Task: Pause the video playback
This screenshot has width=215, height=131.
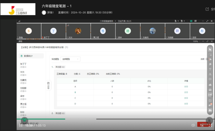Action: (x=21, y=125)
